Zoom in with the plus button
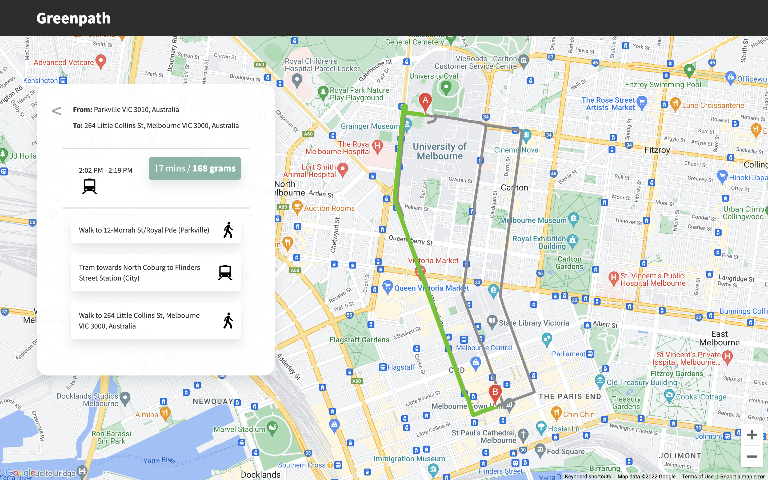This screenshot has width=768, height=480. coord(751,435)
